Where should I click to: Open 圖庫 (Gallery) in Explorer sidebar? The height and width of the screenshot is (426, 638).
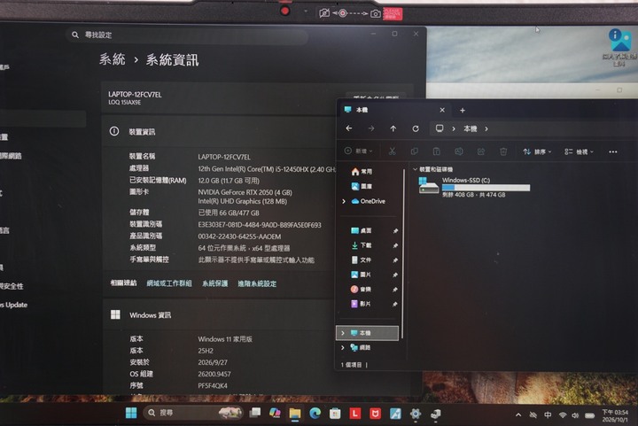pyautogui.click(x=362, y=186)
